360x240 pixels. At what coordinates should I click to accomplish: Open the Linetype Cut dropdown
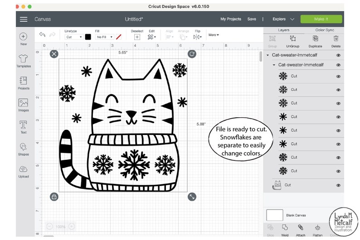(x=74, y=37)
